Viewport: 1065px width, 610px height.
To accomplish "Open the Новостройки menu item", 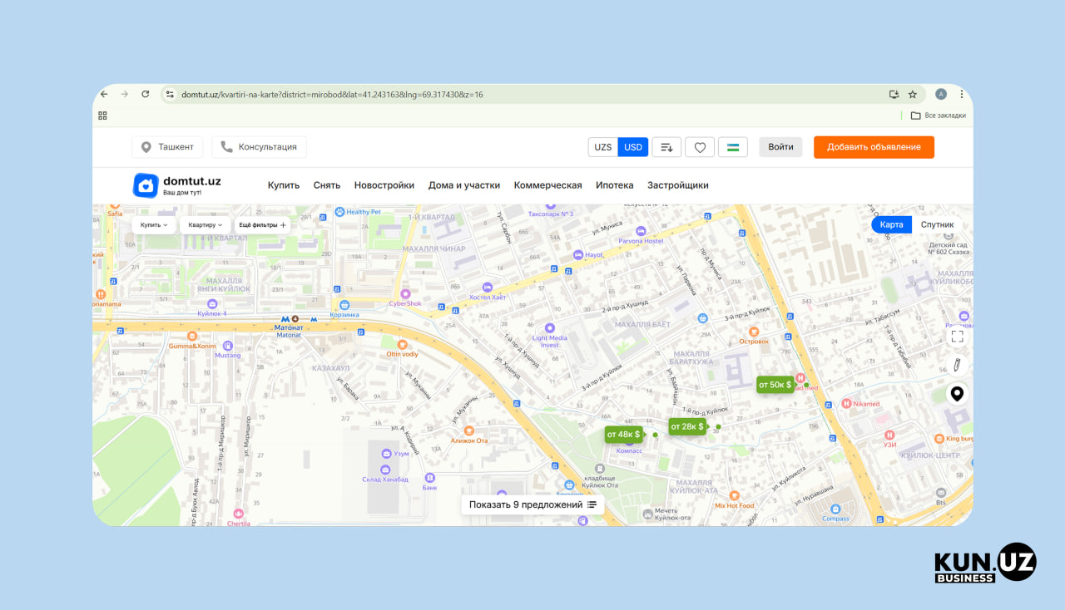I will (384, 185).
